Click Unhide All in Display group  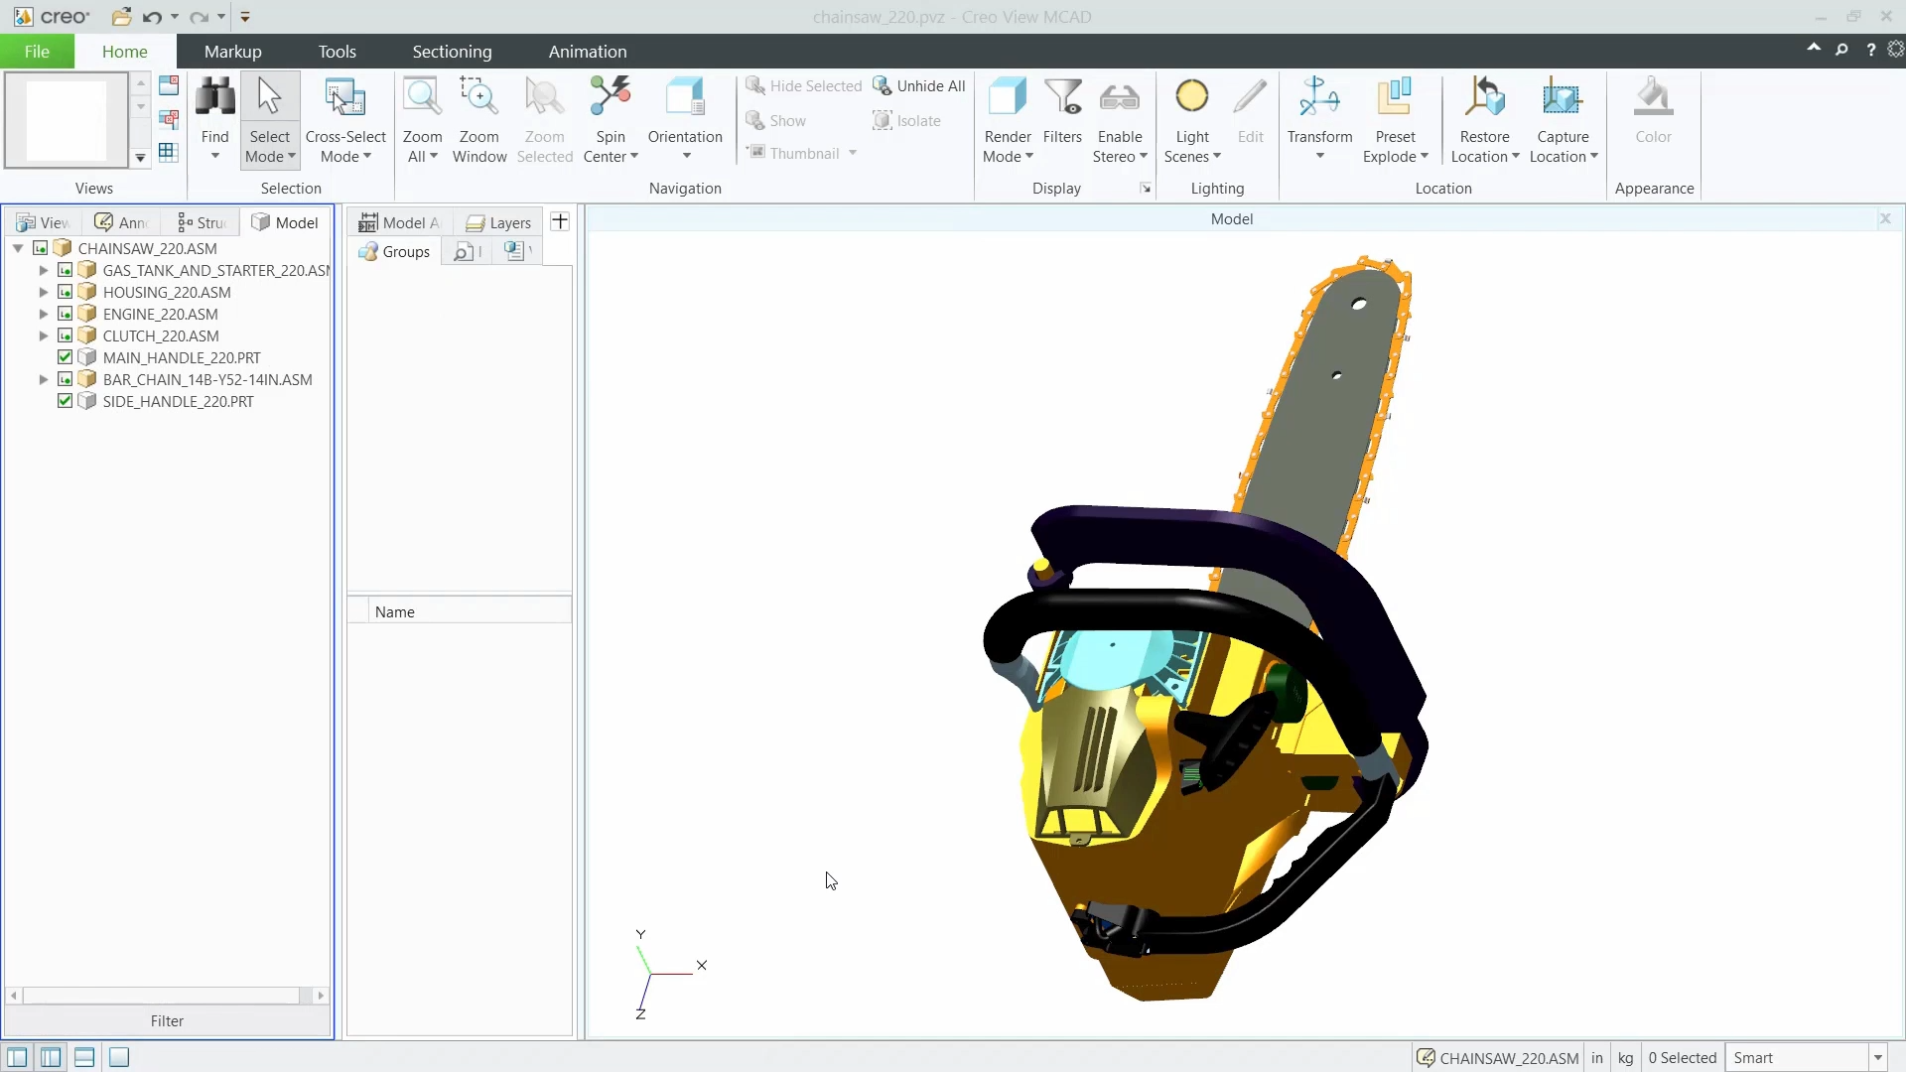tap(918, 86)
